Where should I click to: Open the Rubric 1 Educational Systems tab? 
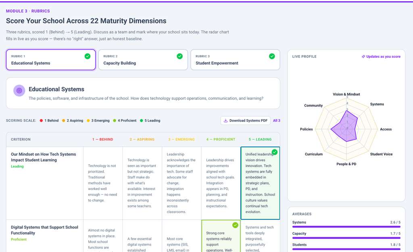pos(51,60)
